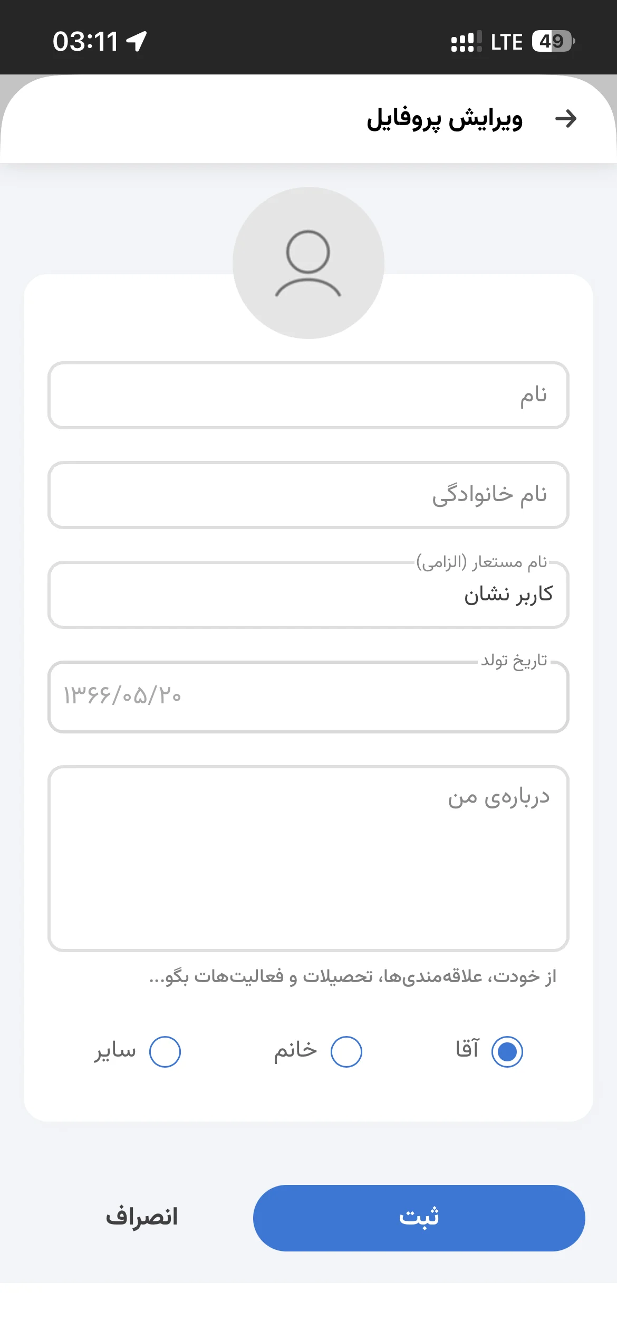617x1337 pixels.
Task: Tap the ویرایش پروفایل page title
Action: tap(445, 119)
